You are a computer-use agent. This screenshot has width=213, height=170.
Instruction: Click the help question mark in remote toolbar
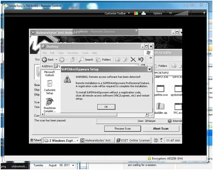click(204, 13)
